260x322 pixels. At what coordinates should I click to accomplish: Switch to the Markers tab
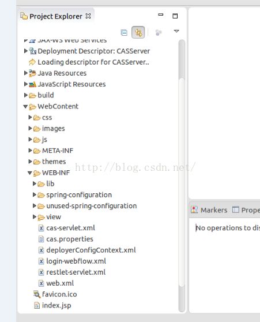point(209,210)
